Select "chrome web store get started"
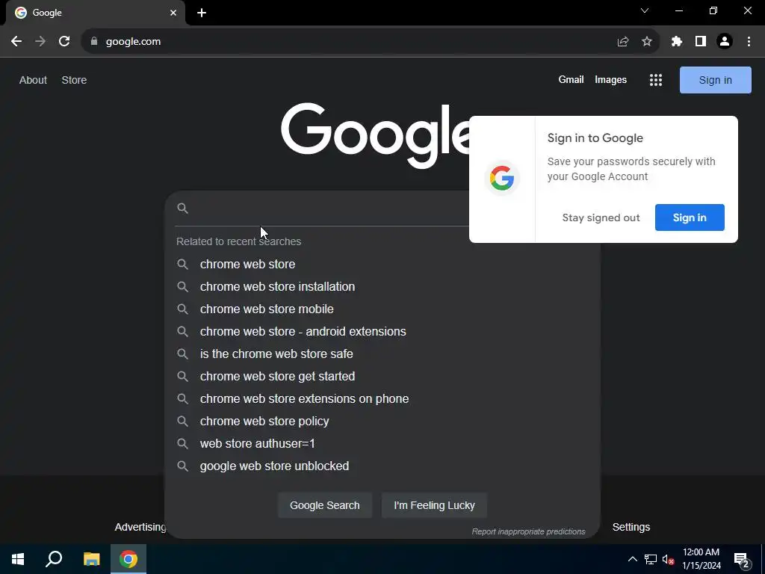Screen dimensions: 765x574 coord(382,377)
